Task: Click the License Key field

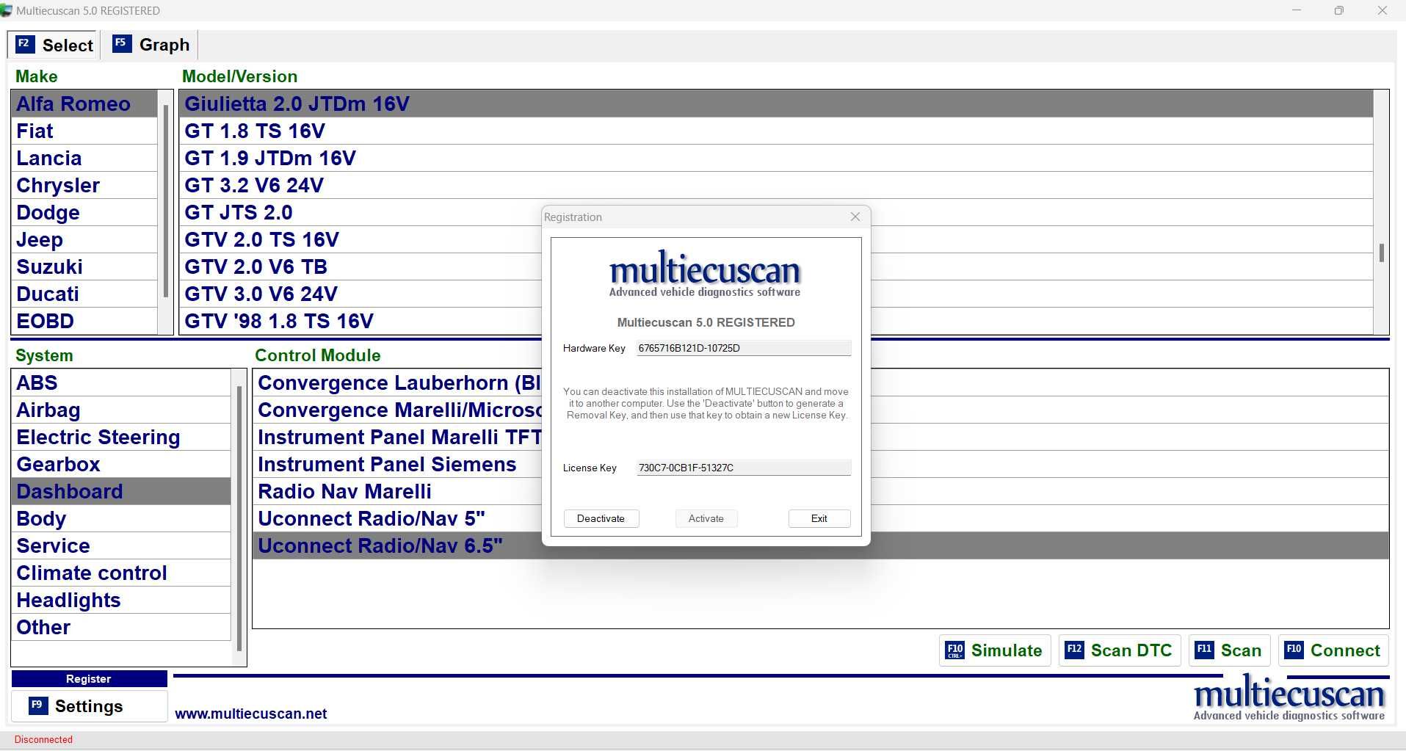Action: pyautogui.click(x=744, y=468)
